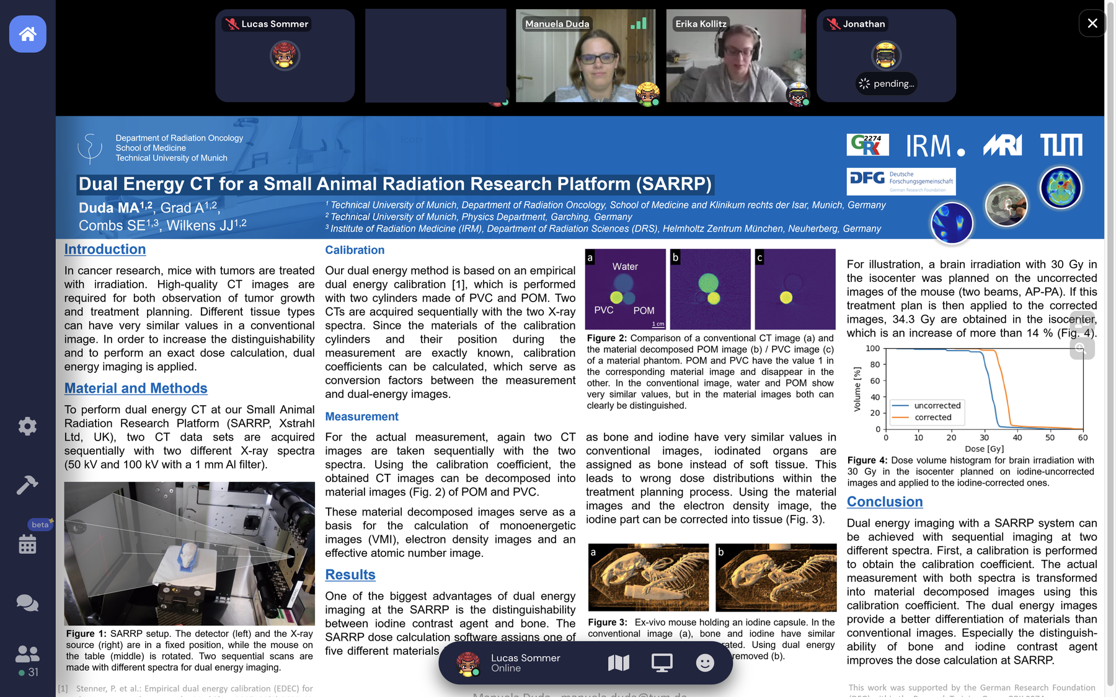
Task: Open the settings gear in sidebar
Action: (27, 426)
